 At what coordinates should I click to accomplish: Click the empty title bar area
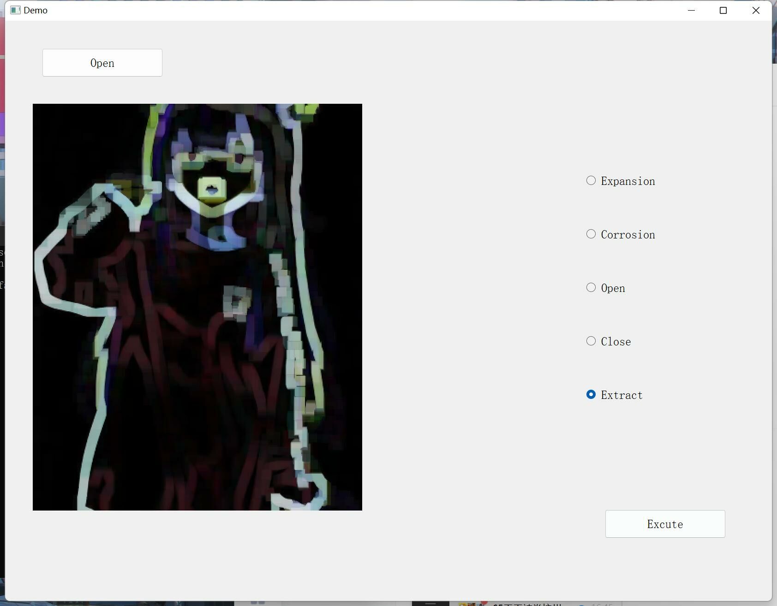click(369, 10)
